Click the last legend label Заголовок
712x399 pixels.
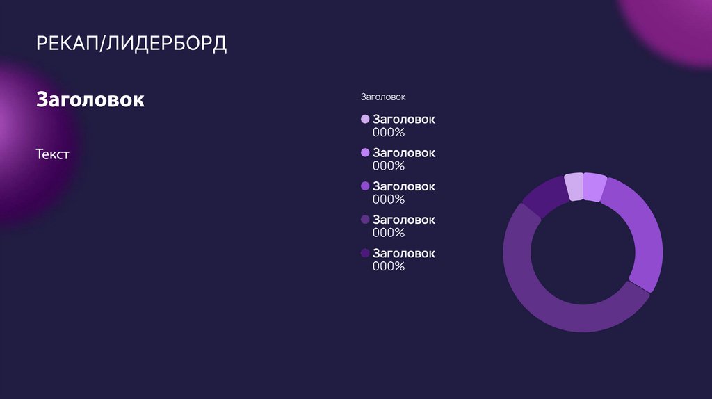pos(404,253)
